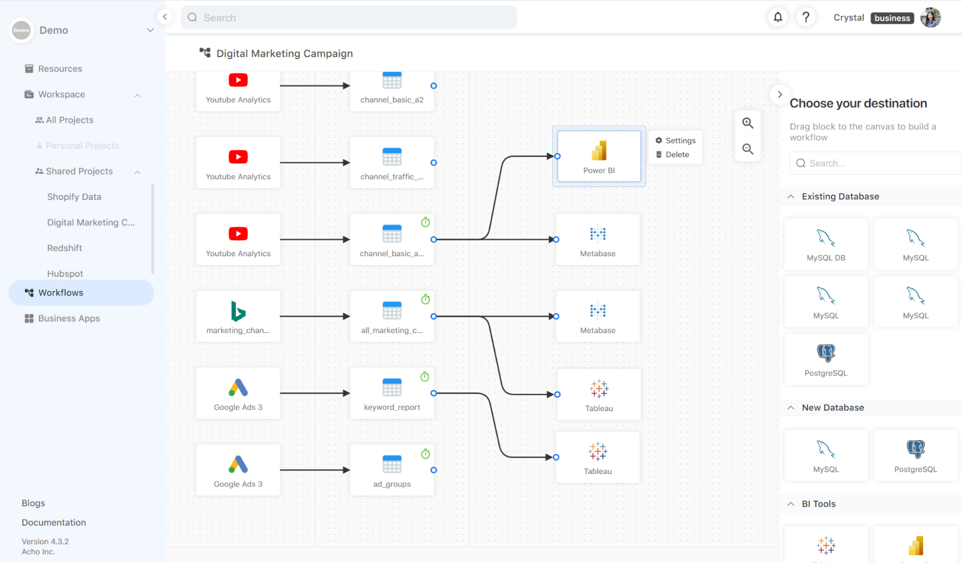Open Business Apps in sidebar

69,318
